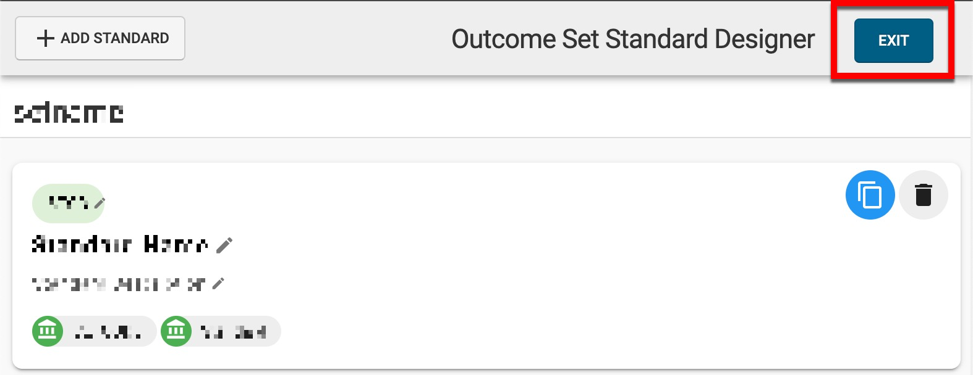Click the second green institution icon
The width and height of the screenshot is (973, 375).
(176, 331)
